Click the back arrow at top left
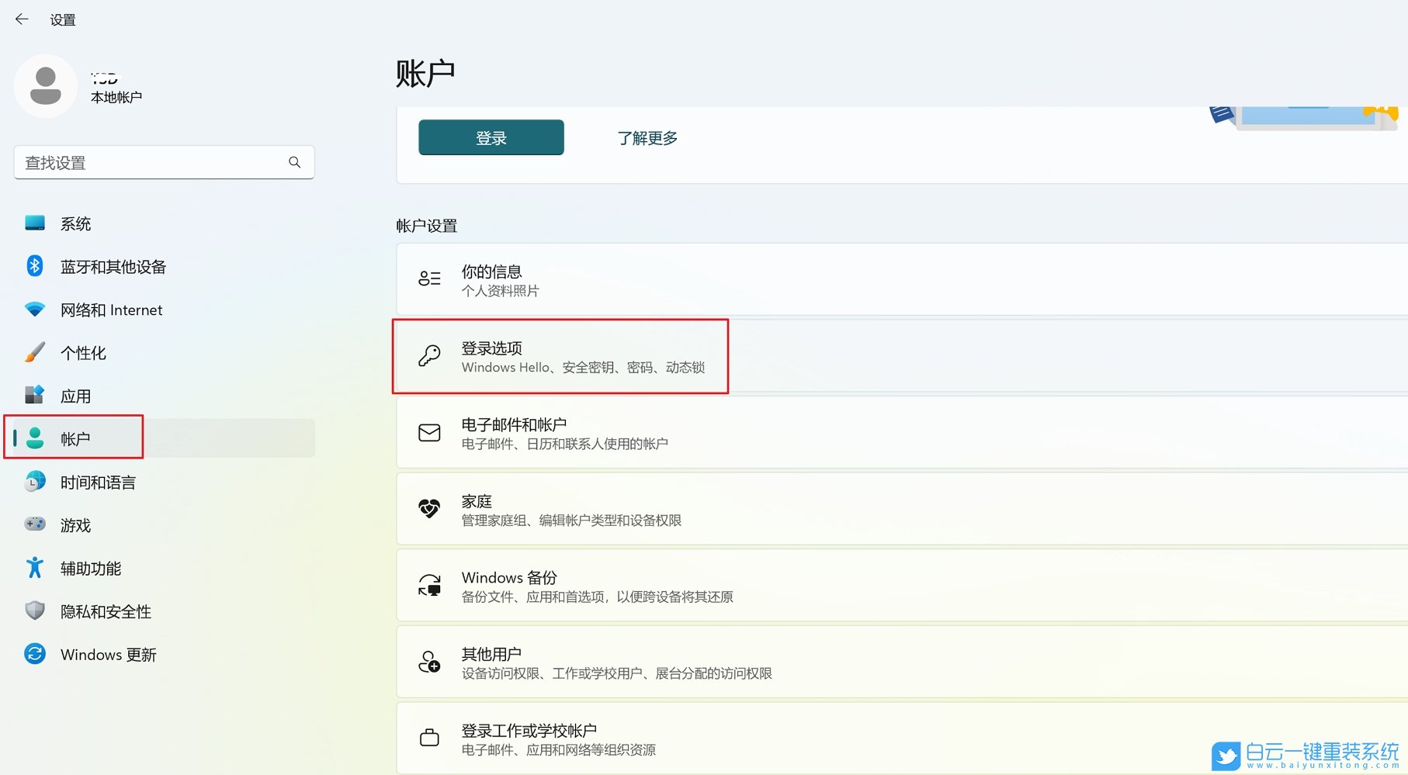 21,19
